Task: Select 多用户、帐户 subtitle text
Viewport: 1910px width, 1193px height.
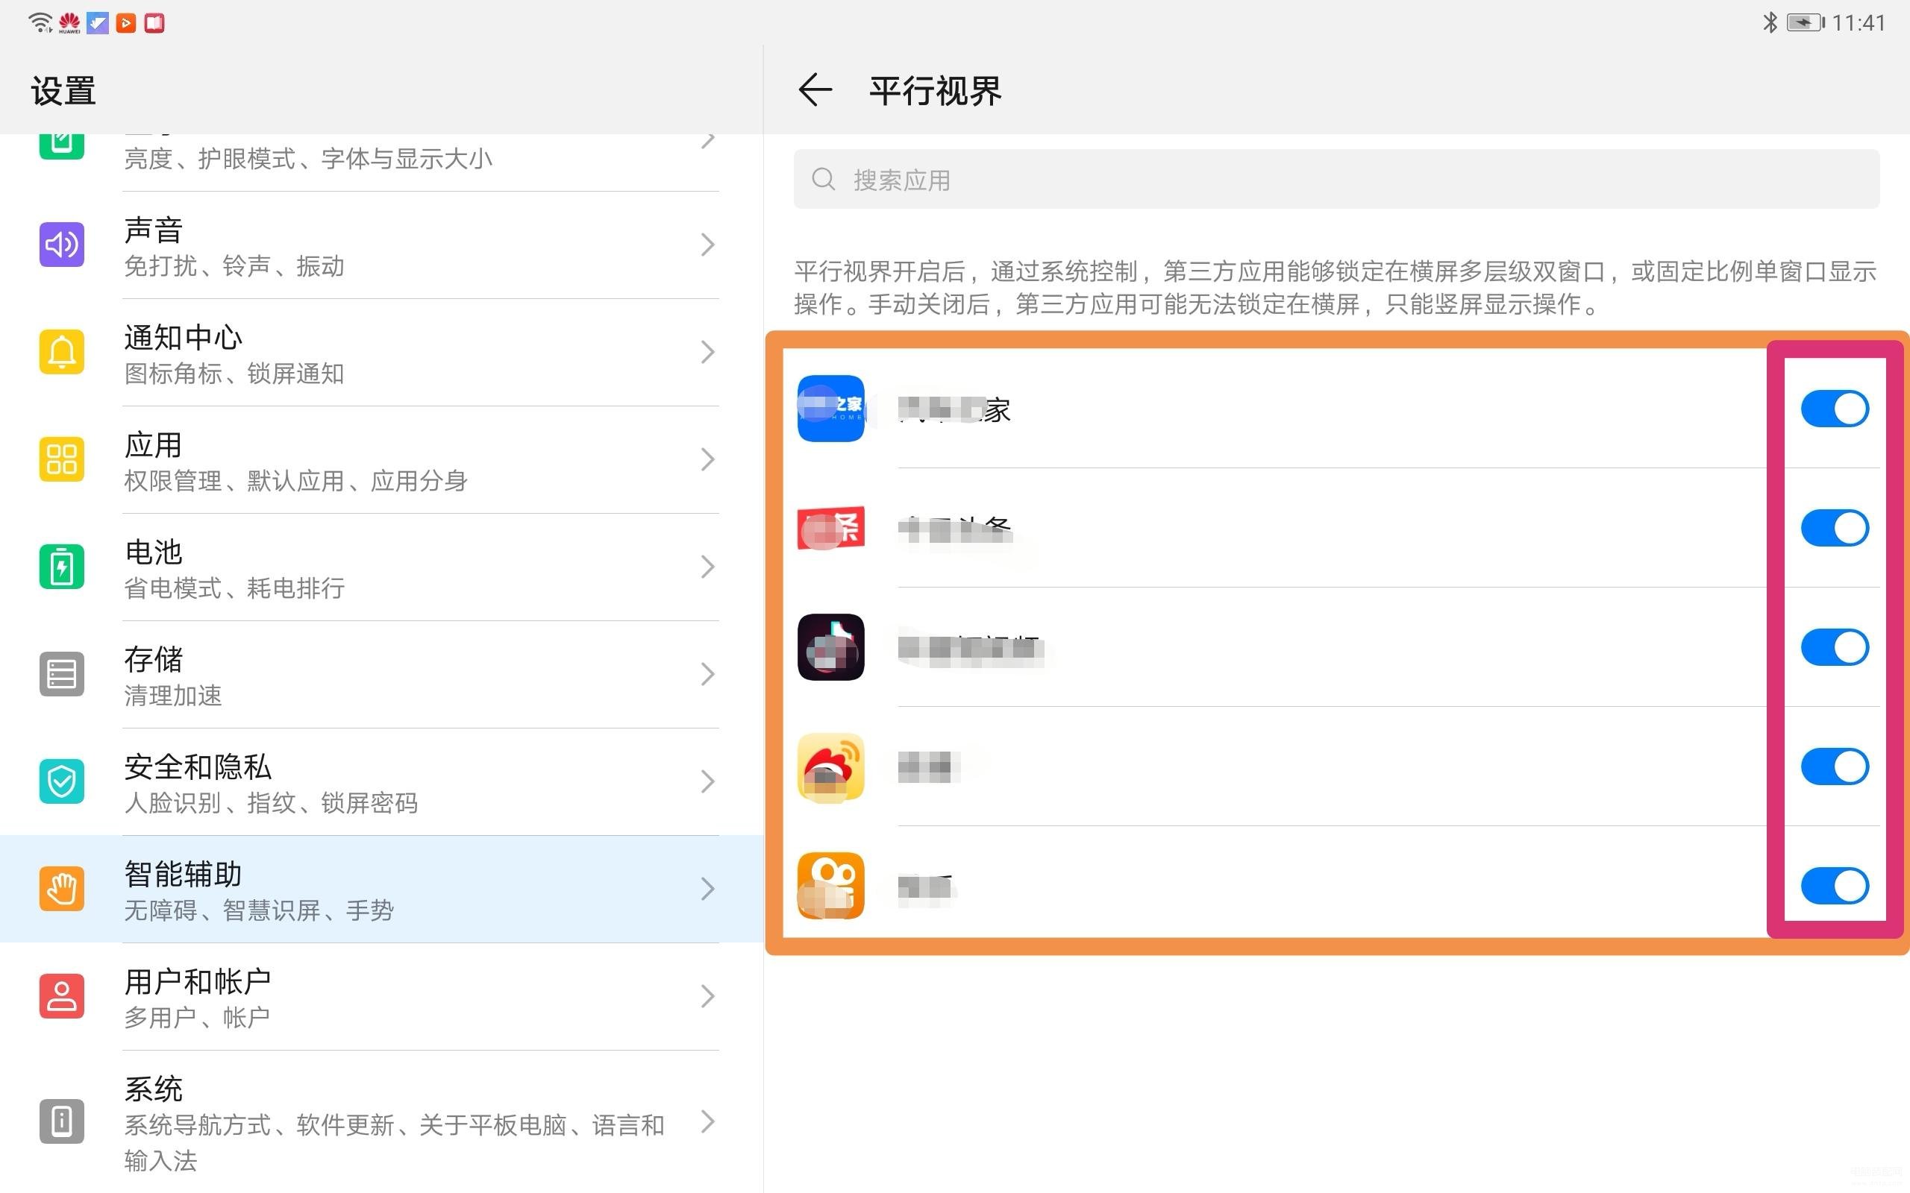Action: (197, 1017)
